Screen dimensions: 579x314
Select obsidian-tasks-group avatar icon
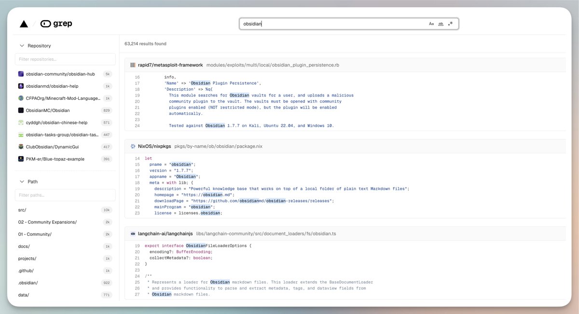click(21, 135)
